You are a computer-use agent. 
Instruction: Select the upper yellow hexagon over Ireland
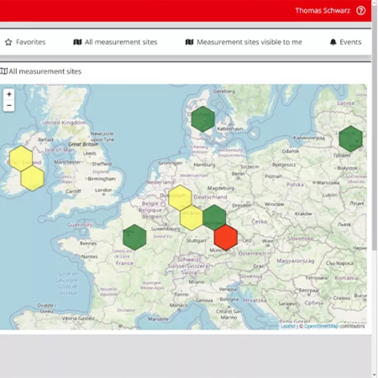click(21, 158)
